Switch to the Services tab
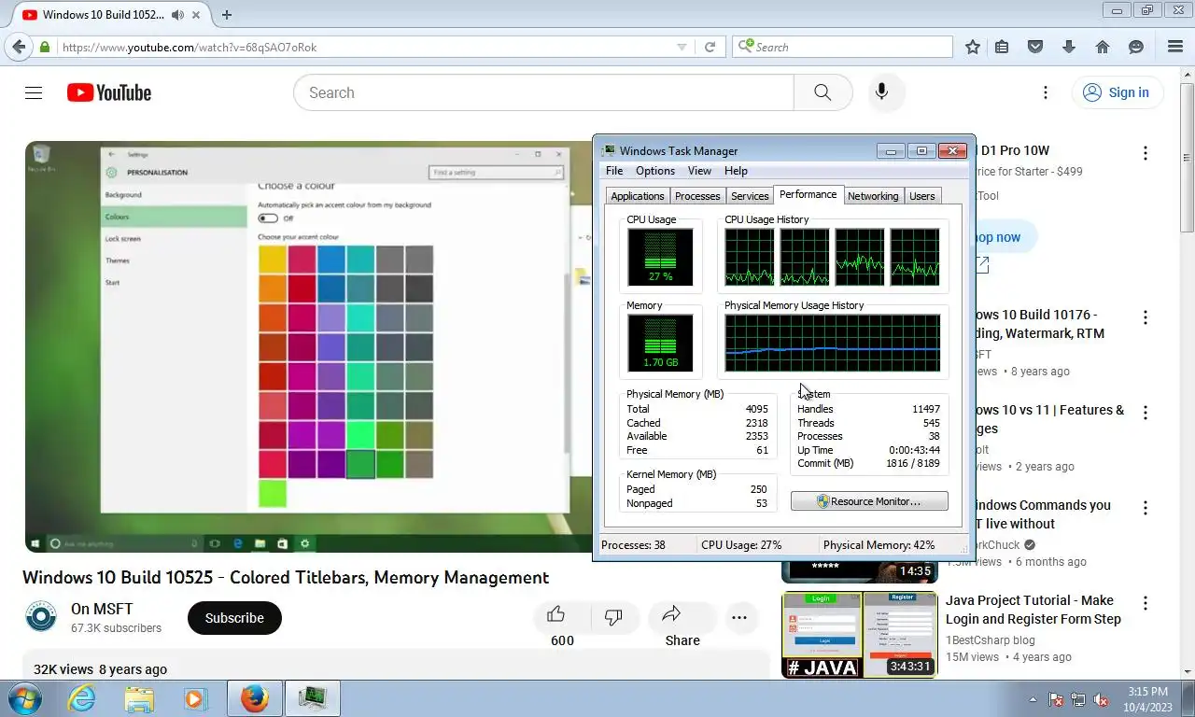This screenshot has width=1195, height=717. [x=750, y=196]
